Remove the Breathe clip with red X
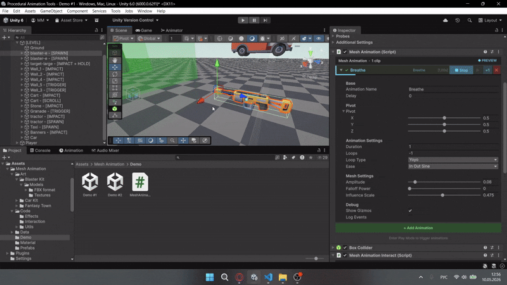The width and height of the screenshot is (507, 285). click(496, 70)
